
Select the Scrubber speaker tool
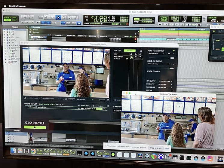click(70, 18)
